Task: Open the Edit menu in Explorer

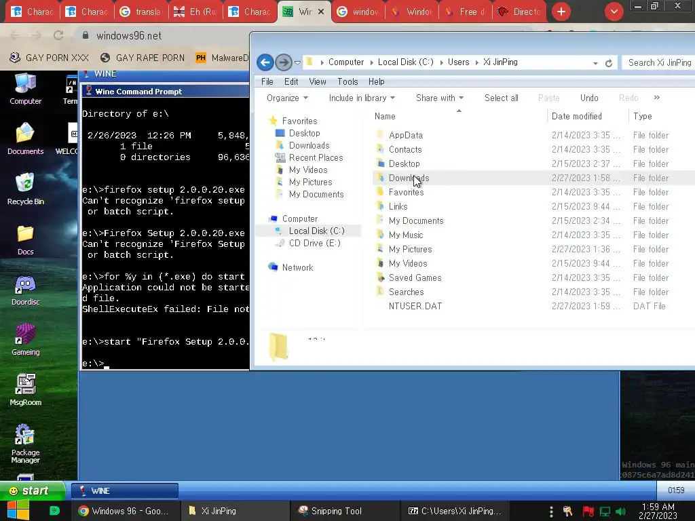Action: pos(291,81)
